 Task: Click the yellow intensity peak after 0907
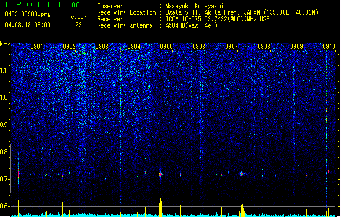[242, 210]
